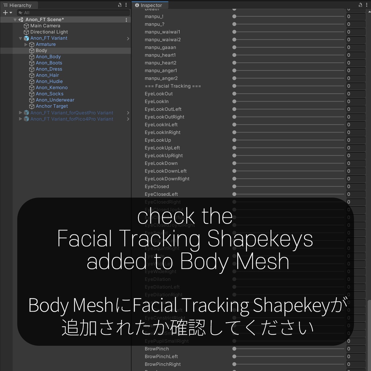The height and width of the screenshot is (371, 371).
Task: Collapse the Anon_FT Variant hierarchy
Action: point(21,38)
